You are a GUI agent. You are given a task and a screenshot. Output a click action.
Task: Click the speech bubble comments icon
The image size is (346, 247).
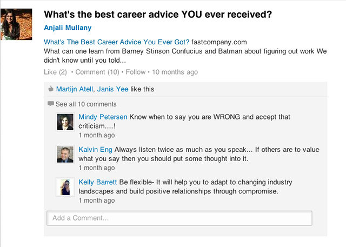click(x=51, y=104)
